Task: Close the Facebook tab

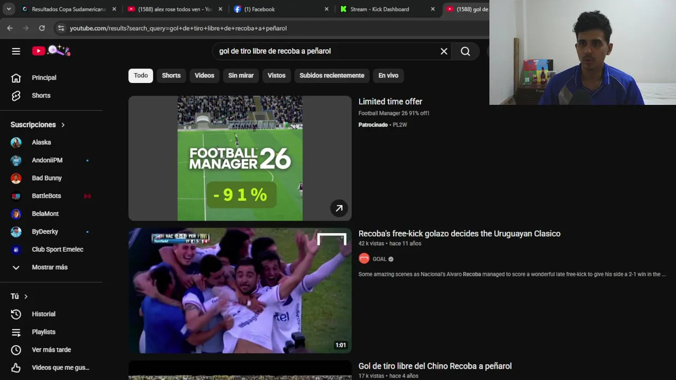Action: pyautogui.click(x=326, y=9)
